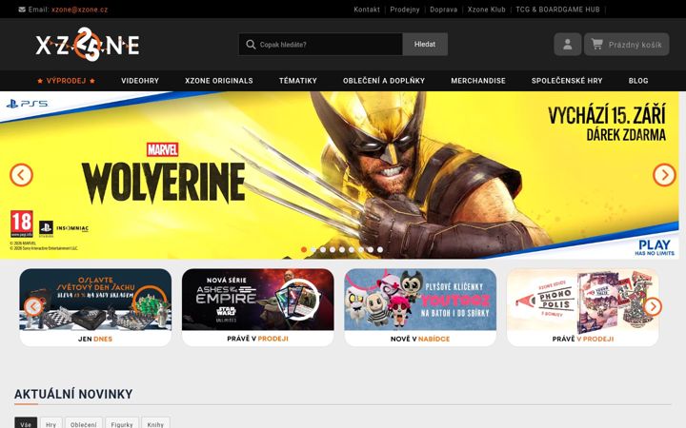Open the VIDEOHRY menu
The width and height of the screenshot is (686, 428).
pos(140,81)
